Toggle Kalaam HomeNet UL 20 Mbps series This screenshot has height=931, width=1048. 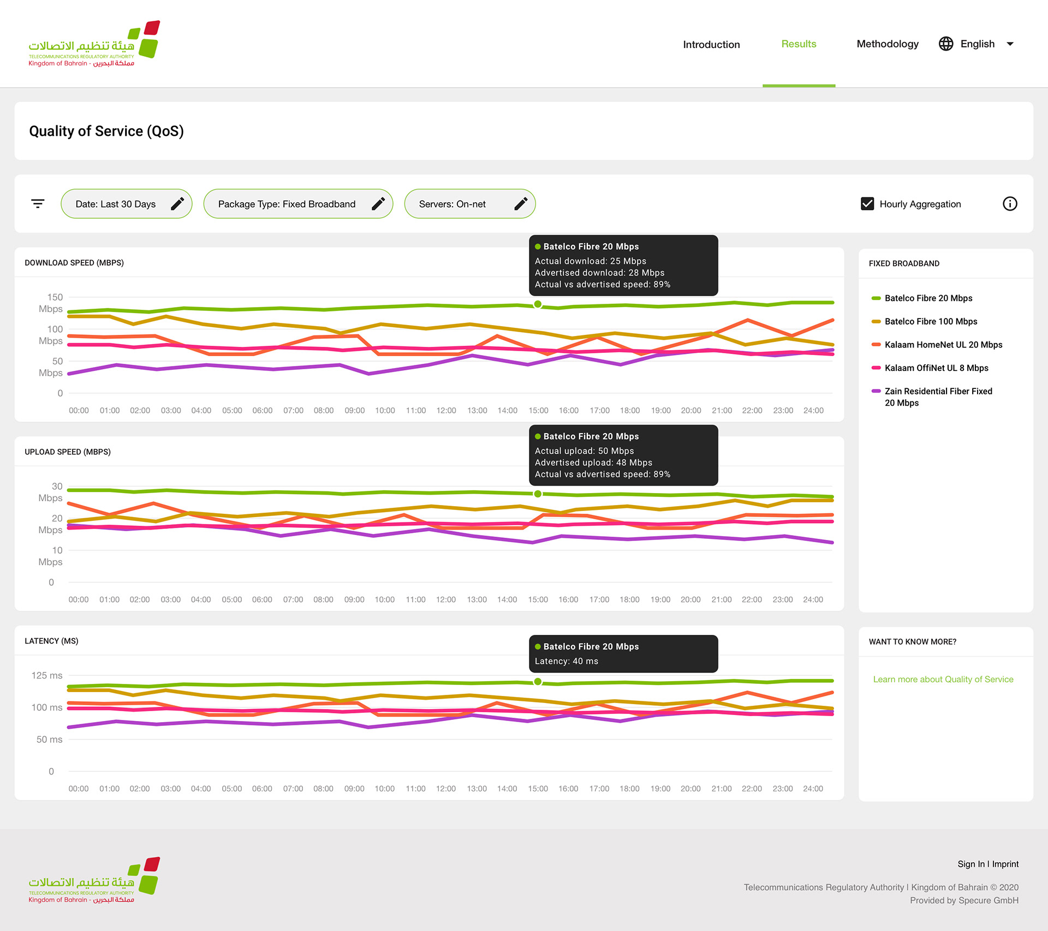pos(943,345)
